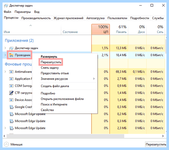Switch to the Подробности tab
The width and height of the screenshot is (169, 150).
click(140, 18)
